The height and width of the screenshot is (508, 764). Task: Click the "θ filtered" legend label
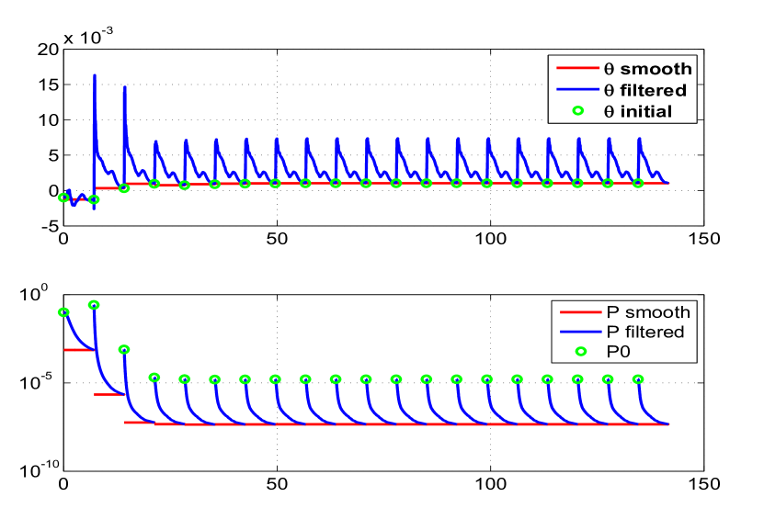(645, 91)
